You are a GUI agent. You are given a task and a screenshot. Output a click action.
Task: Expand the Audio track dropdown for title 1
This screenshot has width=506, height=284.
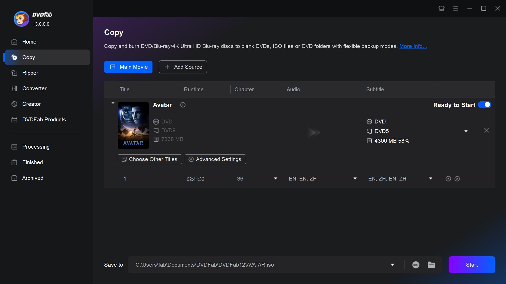click(355, 178)
